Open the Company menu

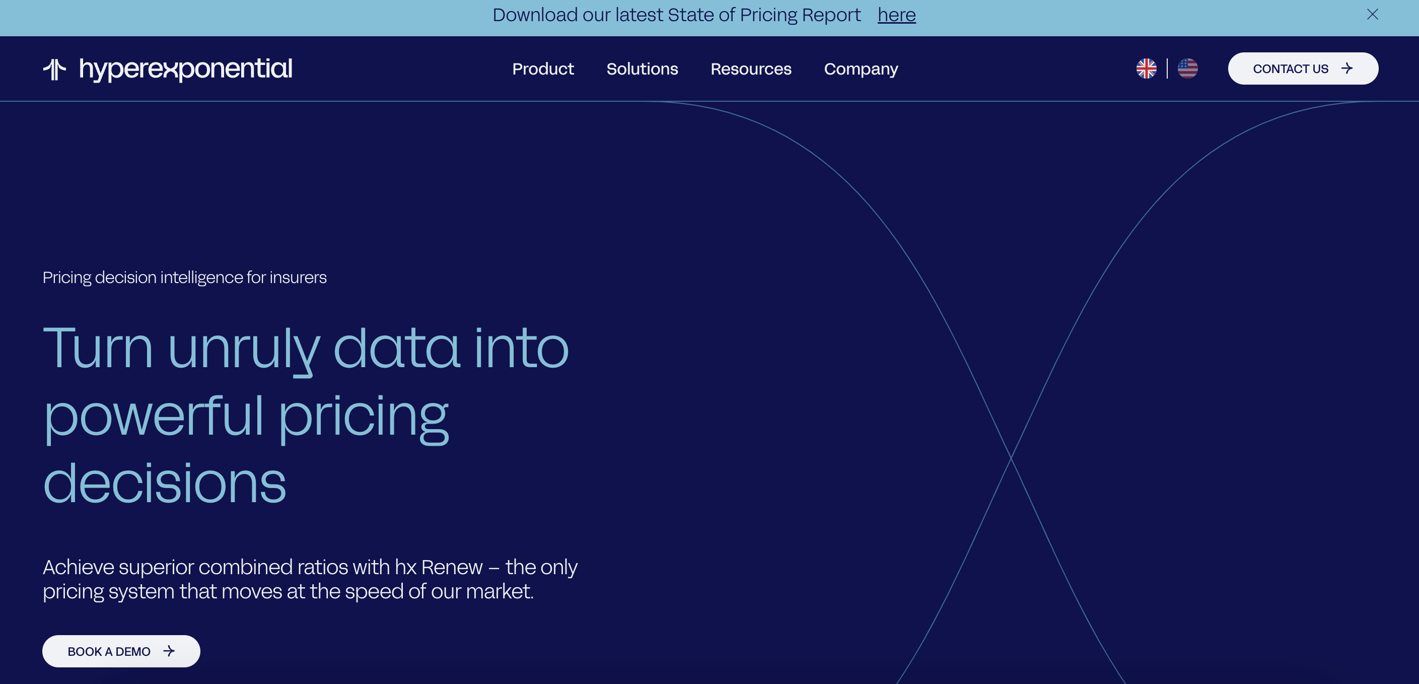click(x=861, y=69)
